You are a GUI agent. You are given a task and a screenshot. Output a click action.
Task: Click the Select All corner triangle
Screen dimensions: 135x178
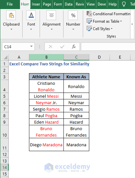5,57
